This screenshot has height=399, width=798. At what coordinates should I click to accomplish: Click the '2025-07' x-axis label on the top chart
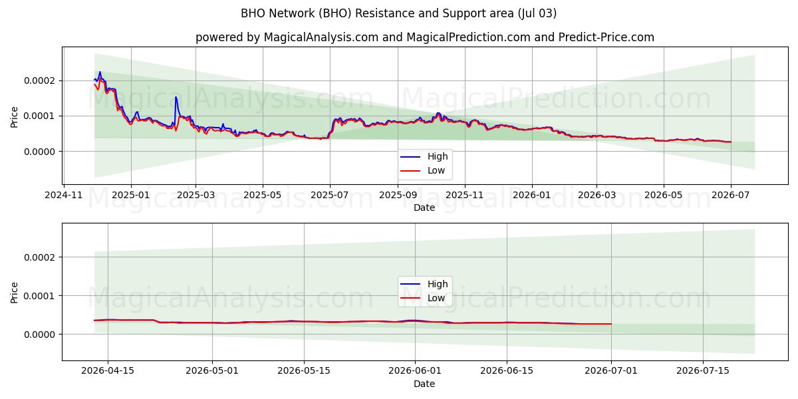click(x=330, y=195)
